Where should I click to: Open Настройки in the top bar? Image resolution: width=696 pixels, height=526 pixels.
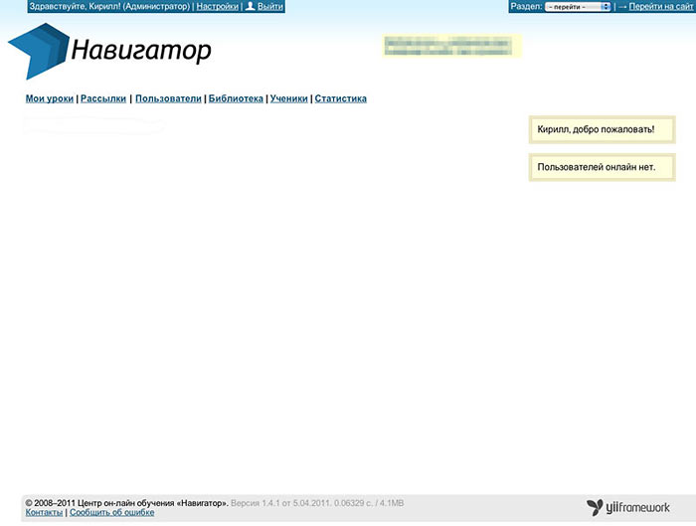(x=217, y=6)
